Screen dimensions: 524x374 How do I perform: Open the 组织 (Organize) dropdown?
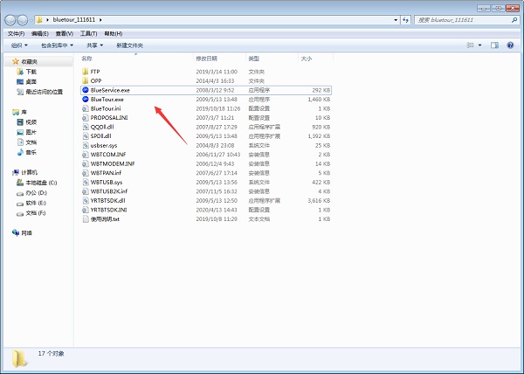(18, 45)
